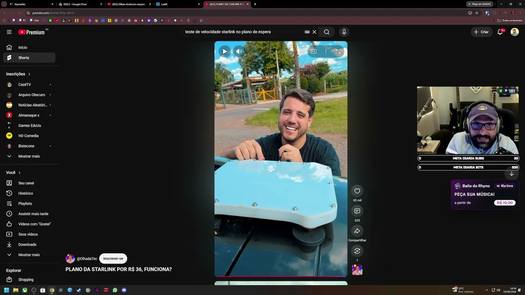Screen dimensions: 525x295
Task: Open the HD Comedia channel
Action: click(x=29, y=136)
